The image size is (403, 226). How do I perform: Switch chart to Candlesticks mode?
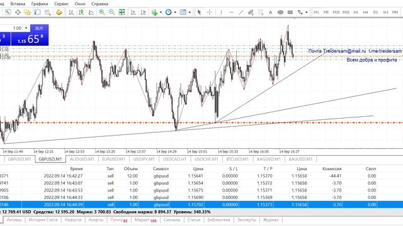click(81, 12)
